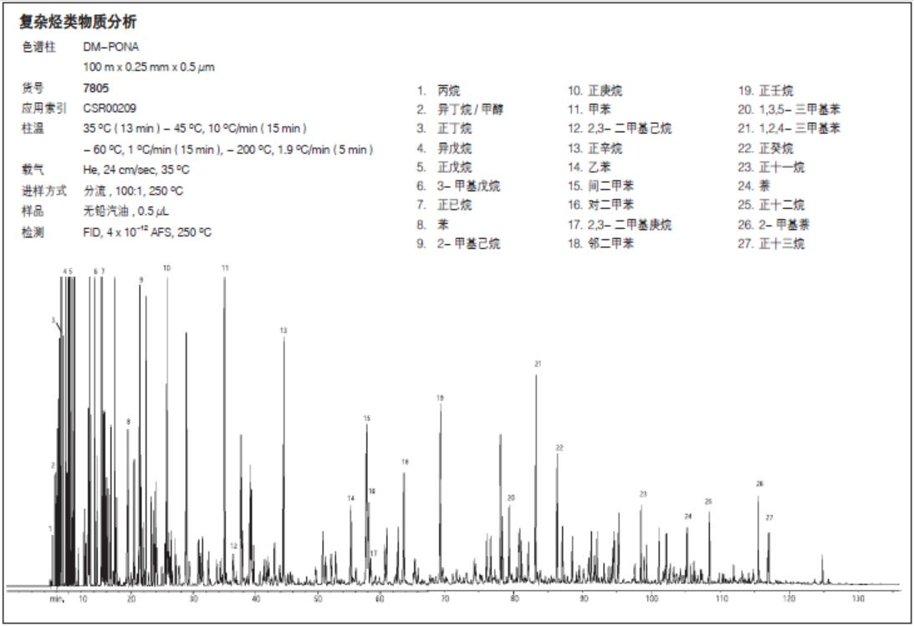Select injection value 分流, 100:1, 250 °C
The width and height of the screenshot is (914, 626).
(x=133, y=191)
